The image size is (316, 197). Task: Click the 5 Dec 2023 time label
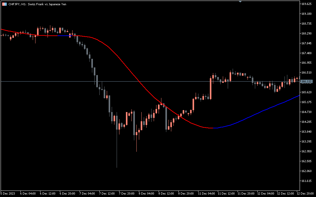click(8, 194)
